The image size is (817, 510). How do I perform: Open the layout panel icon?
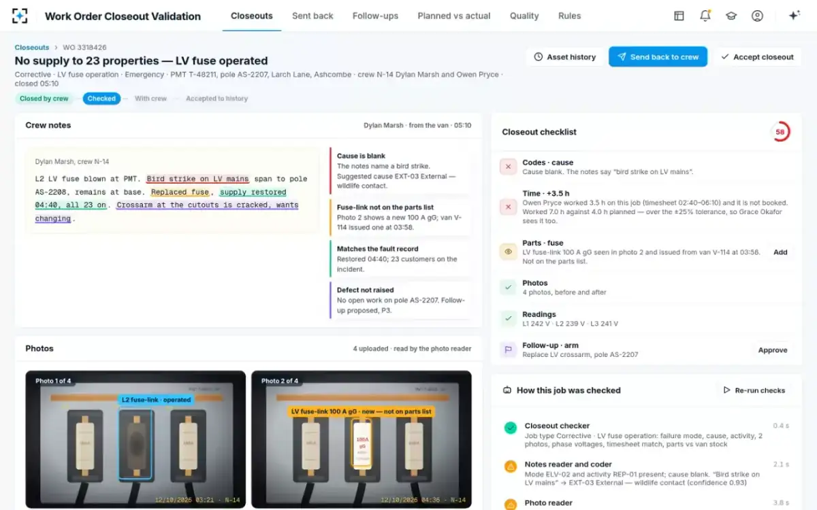point(679,16)
